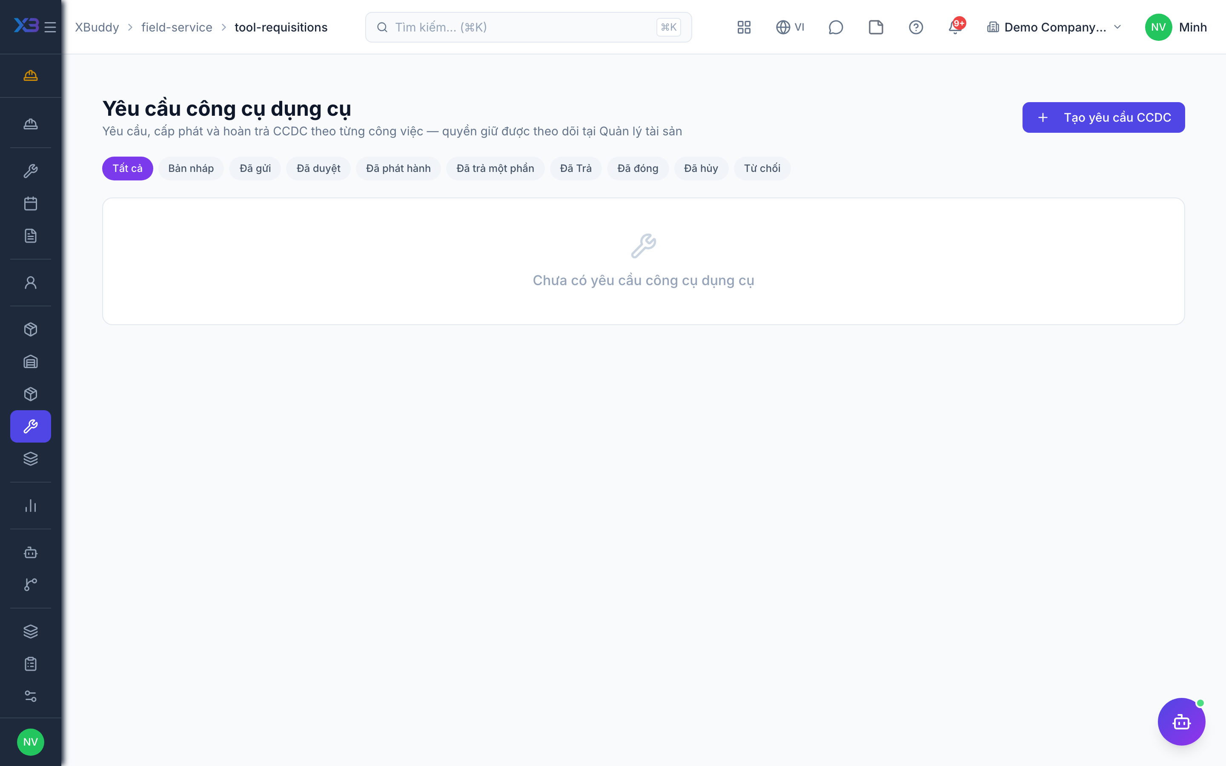Open the Minh user profile menu
This screenshot has width=1226, height=766.
coord(1176,27)
